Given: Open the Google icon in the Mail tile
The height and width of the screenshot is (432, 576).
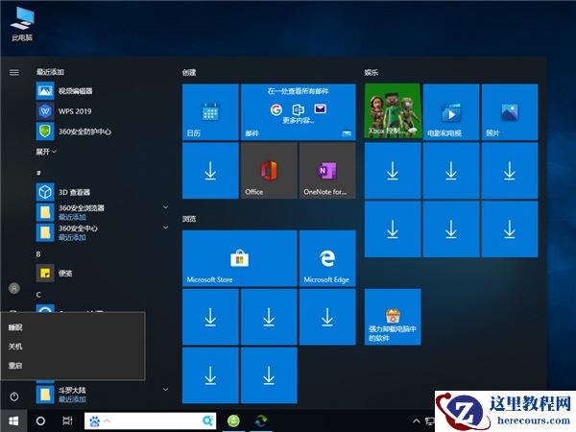Looking at the screenshot, I should tap(276, 109).
